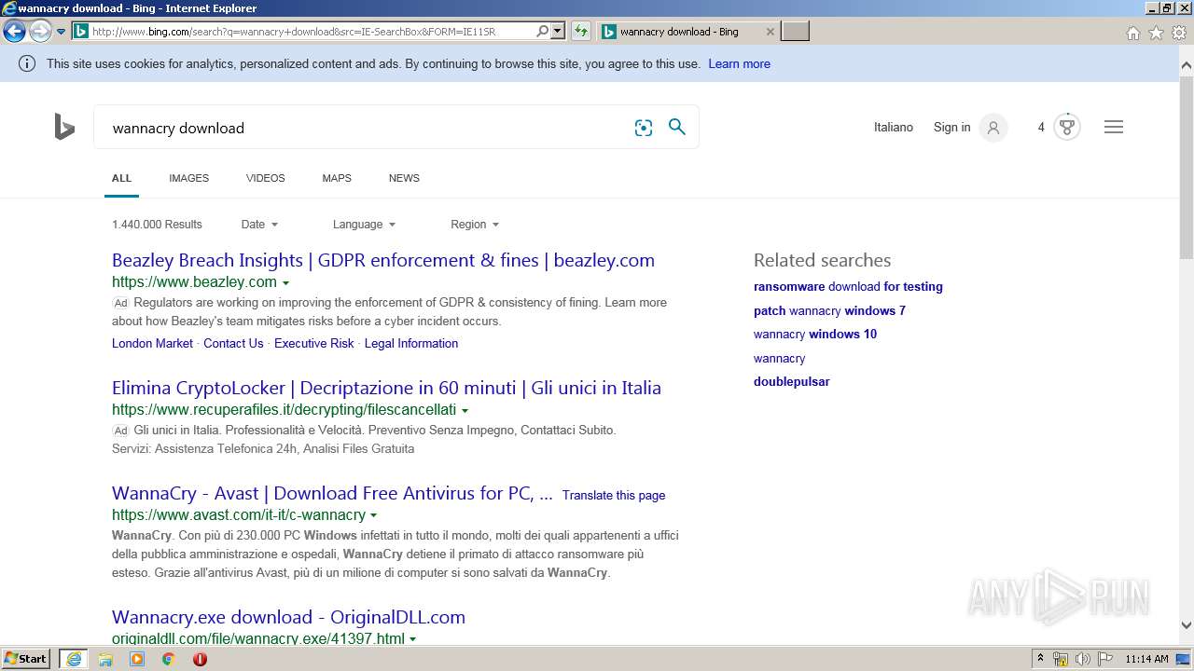Expand the Language filter dropdown
Viewport: 1194px width, 671px height.
click(x=364, y=225)
